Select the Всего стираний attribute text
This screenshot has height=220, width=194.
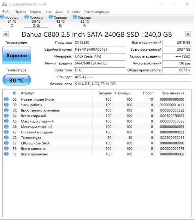(33, 116)
